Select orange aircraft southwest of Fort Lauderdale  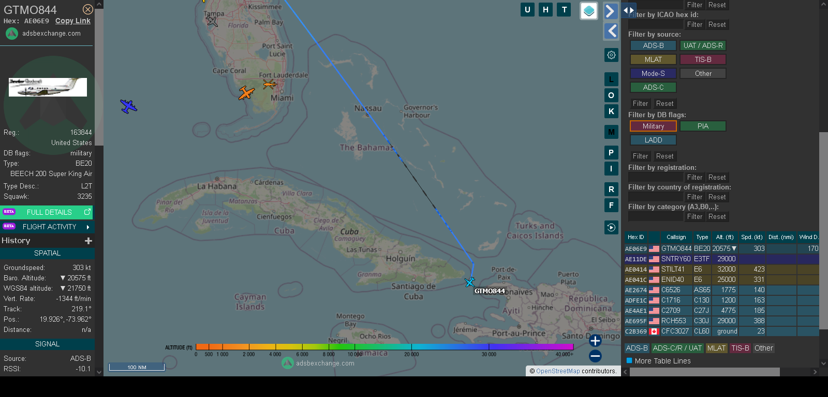point(247,93)
